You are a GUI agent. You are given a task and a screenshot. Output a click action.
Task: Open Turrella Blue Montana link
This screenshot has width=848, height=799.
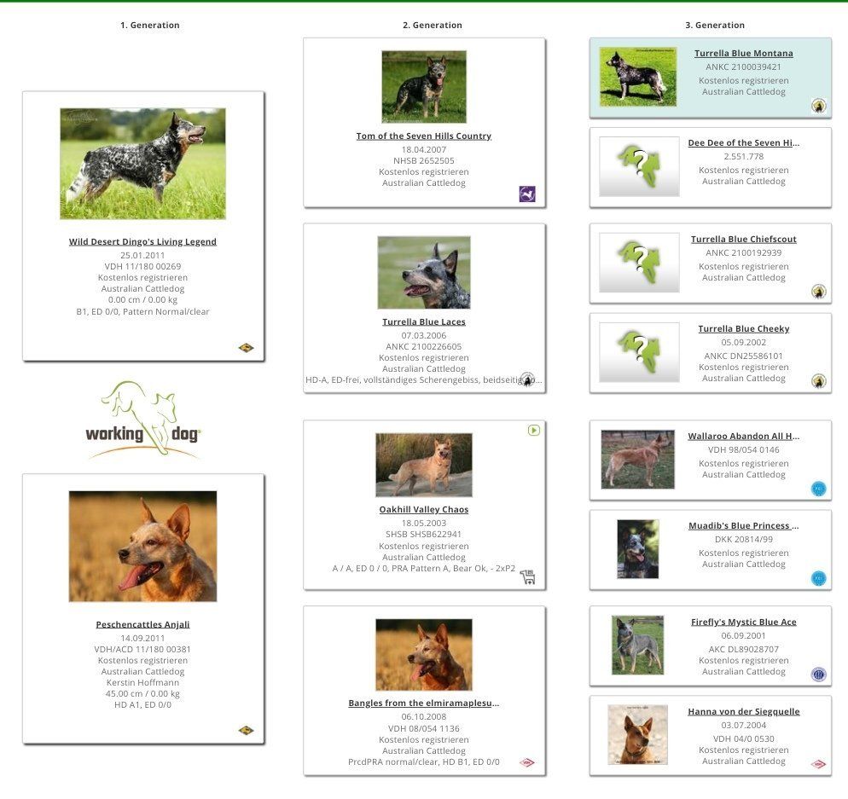744,53
